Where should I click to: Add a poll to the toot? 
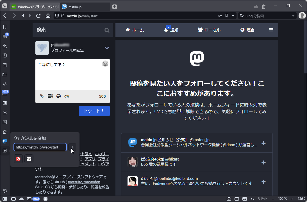point(50,96)
